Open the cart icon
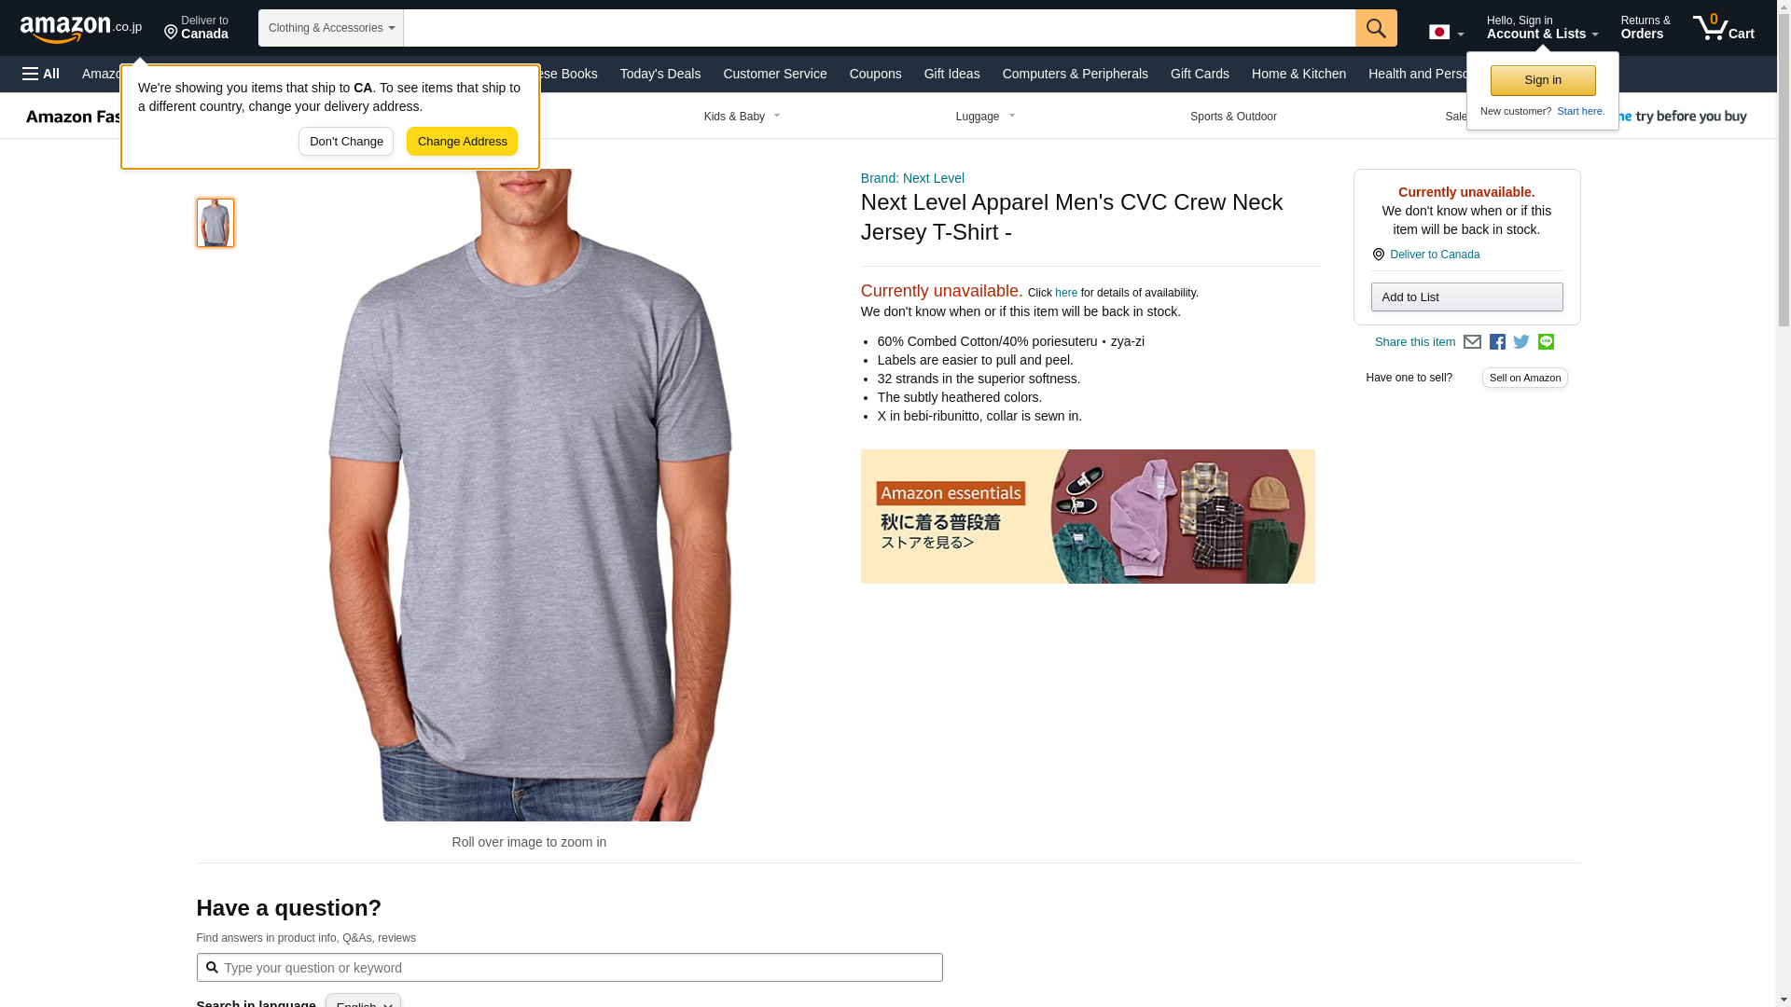The image size is (1791, 1007). [1724, 28]
